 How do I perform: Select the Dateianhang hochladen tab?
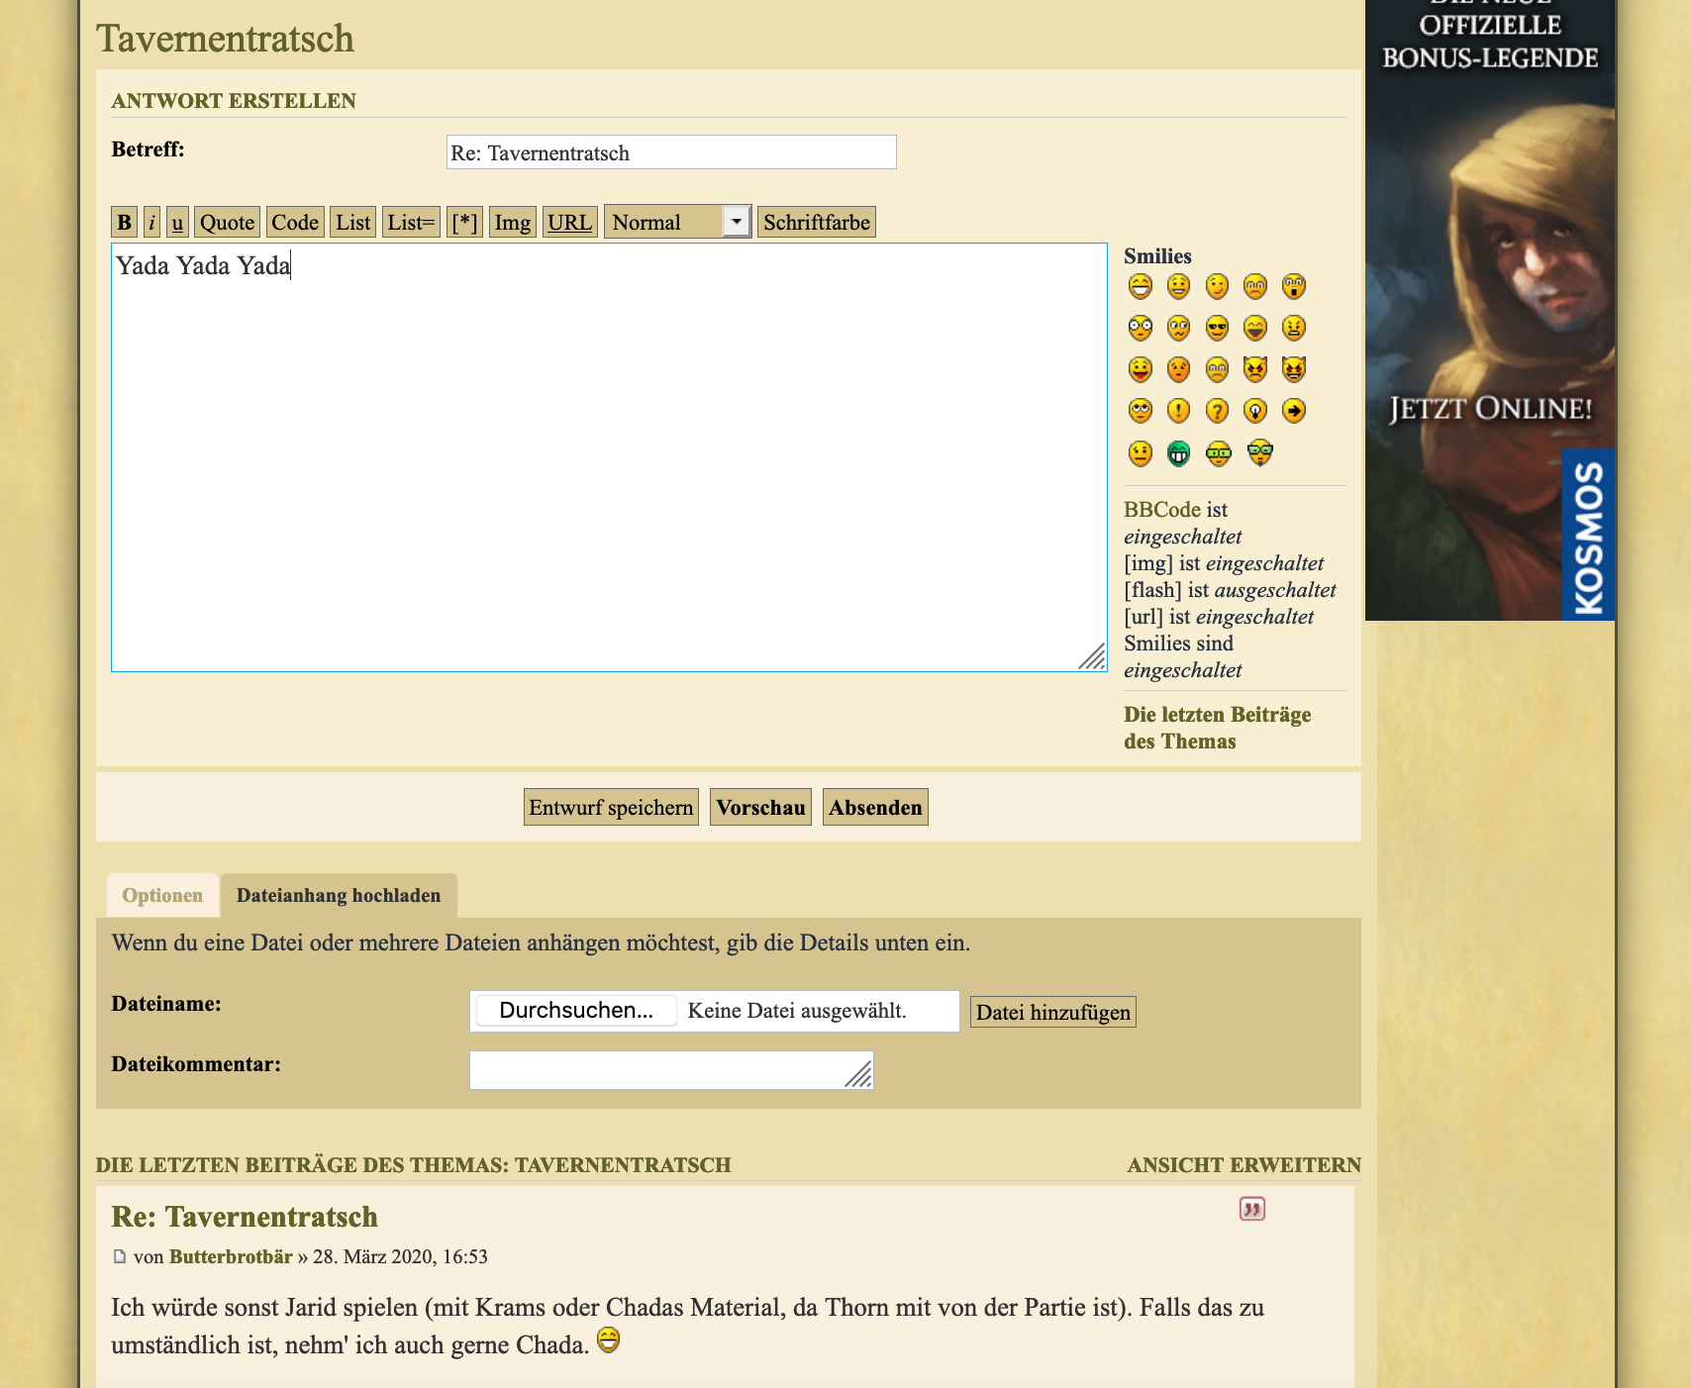[x=339, y=896]
